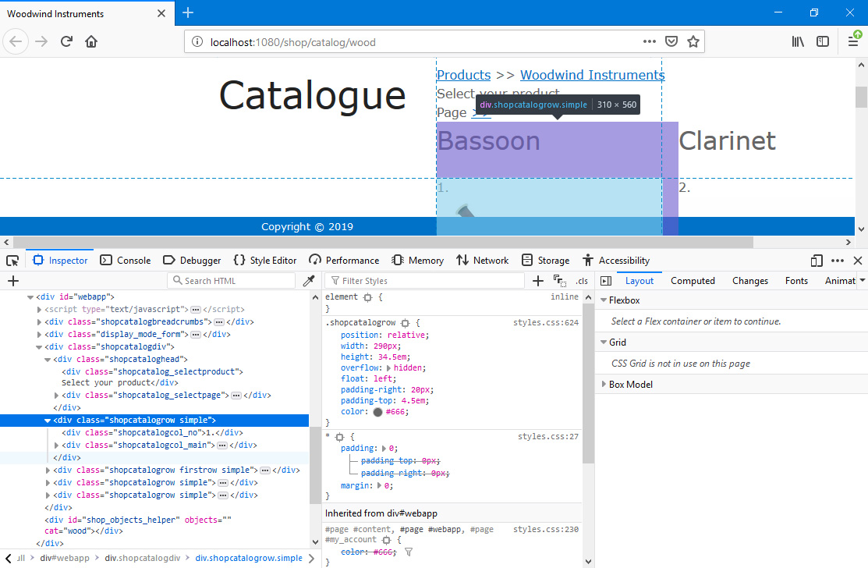868x568 pixels.
Task: Switch to the Debugger panel
Action: (x=192, y=261)
